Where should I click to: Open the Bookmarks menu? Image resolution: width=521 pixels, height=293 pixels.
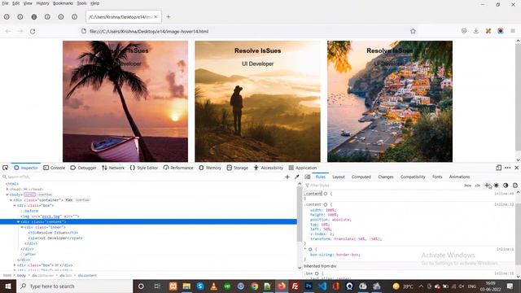coord(63,3)
